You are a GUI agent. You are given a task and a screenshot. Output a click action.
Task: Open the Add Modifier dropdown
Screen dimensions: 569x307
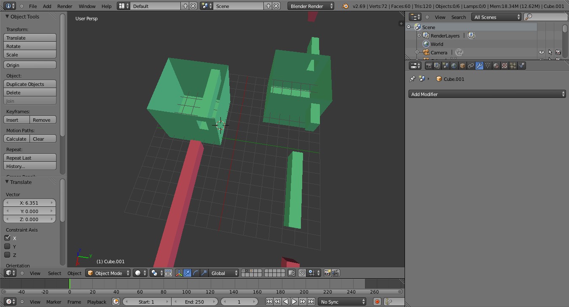tap(487, 94)
